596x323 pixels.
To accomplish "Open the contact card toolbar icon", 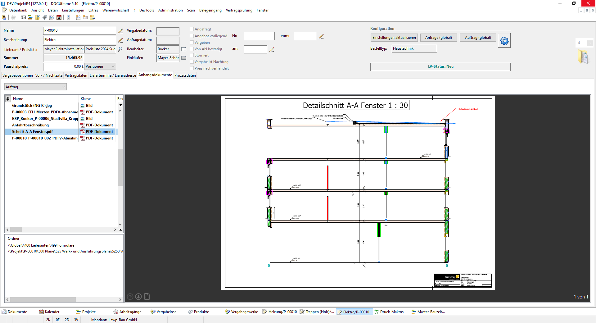I will (23, 17).
